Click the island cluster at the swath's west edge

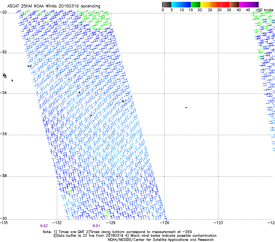coord(29,66)
